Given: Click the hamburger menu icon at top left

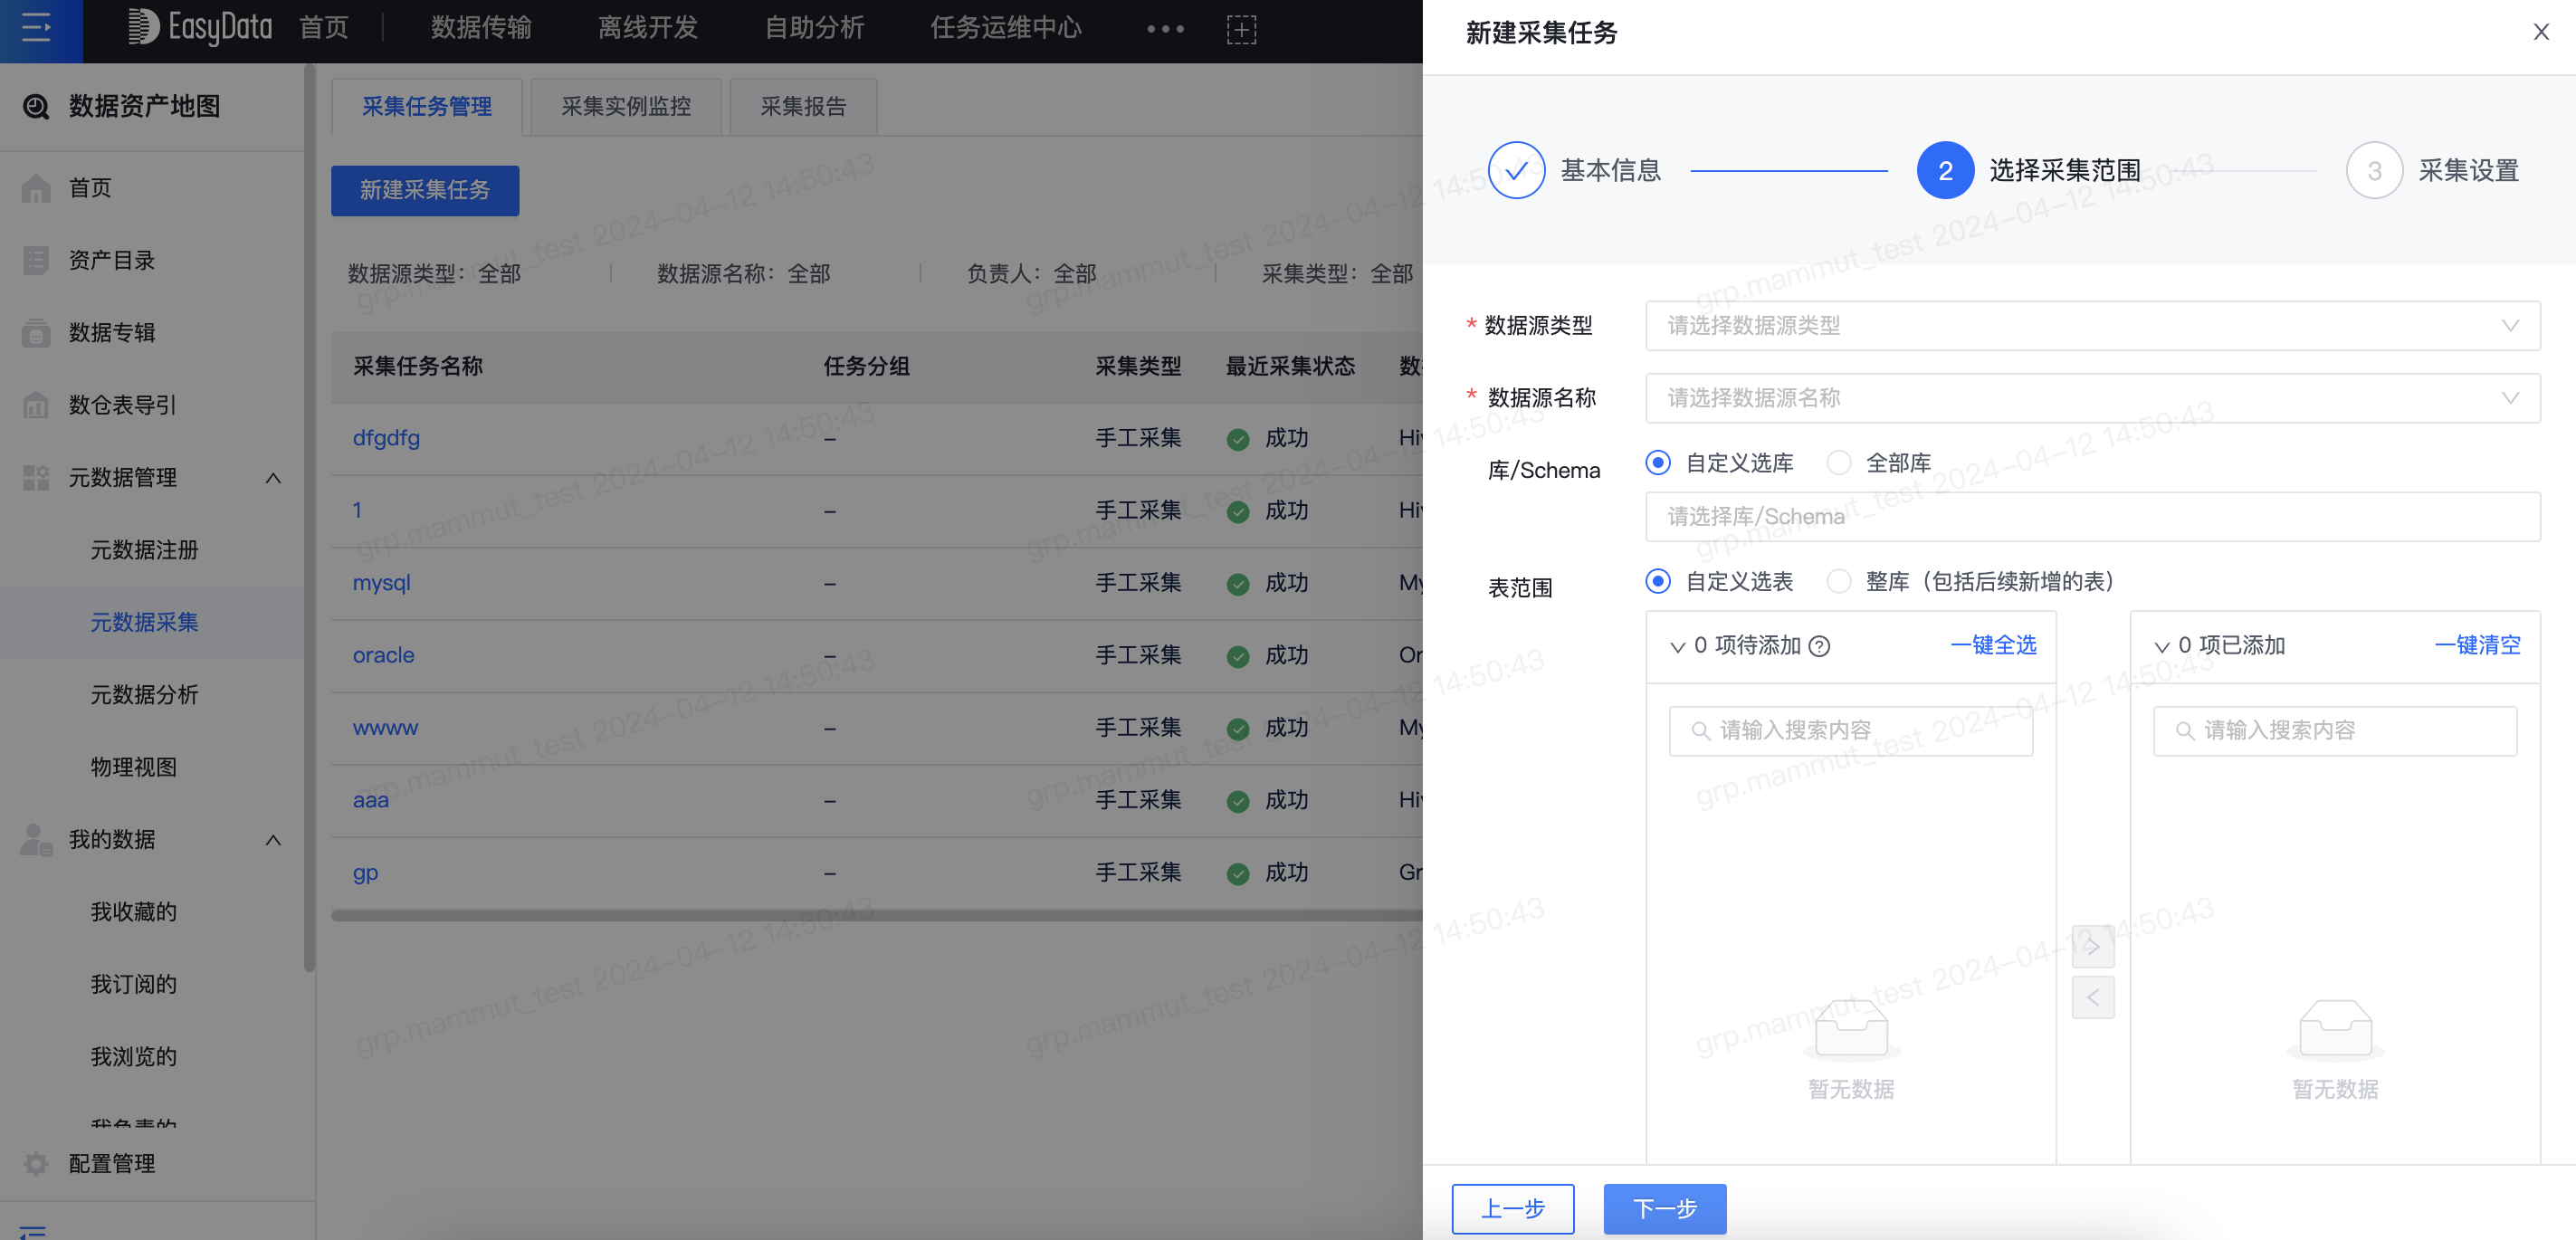Looking at the screenshot, I should [x=36, y=28].
